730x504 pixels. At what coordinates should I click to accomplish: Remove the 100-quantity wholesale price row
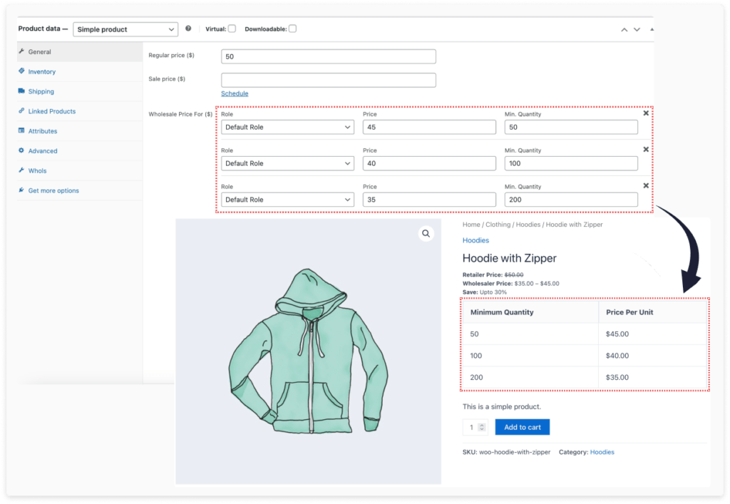click(646, 149)
